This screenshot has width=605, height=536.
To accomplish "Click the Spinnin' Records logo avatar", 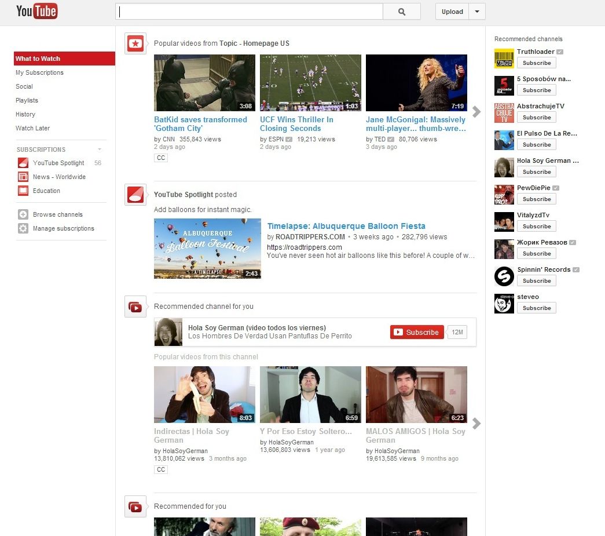I will tap(504, 276).
